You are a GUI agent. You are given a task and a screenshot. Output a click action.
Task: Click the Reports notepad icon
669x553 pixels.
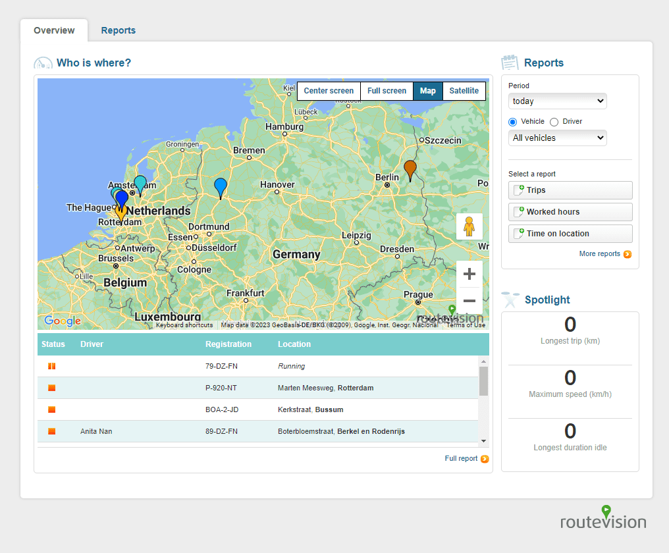pos(509,61)
